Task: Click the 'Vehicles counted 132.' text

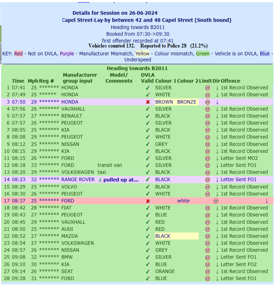Action: click(x=112, y=46)
